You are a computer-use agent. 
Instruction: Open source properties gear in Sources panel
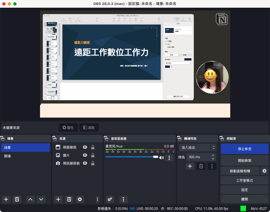click(x=80, y=199)
